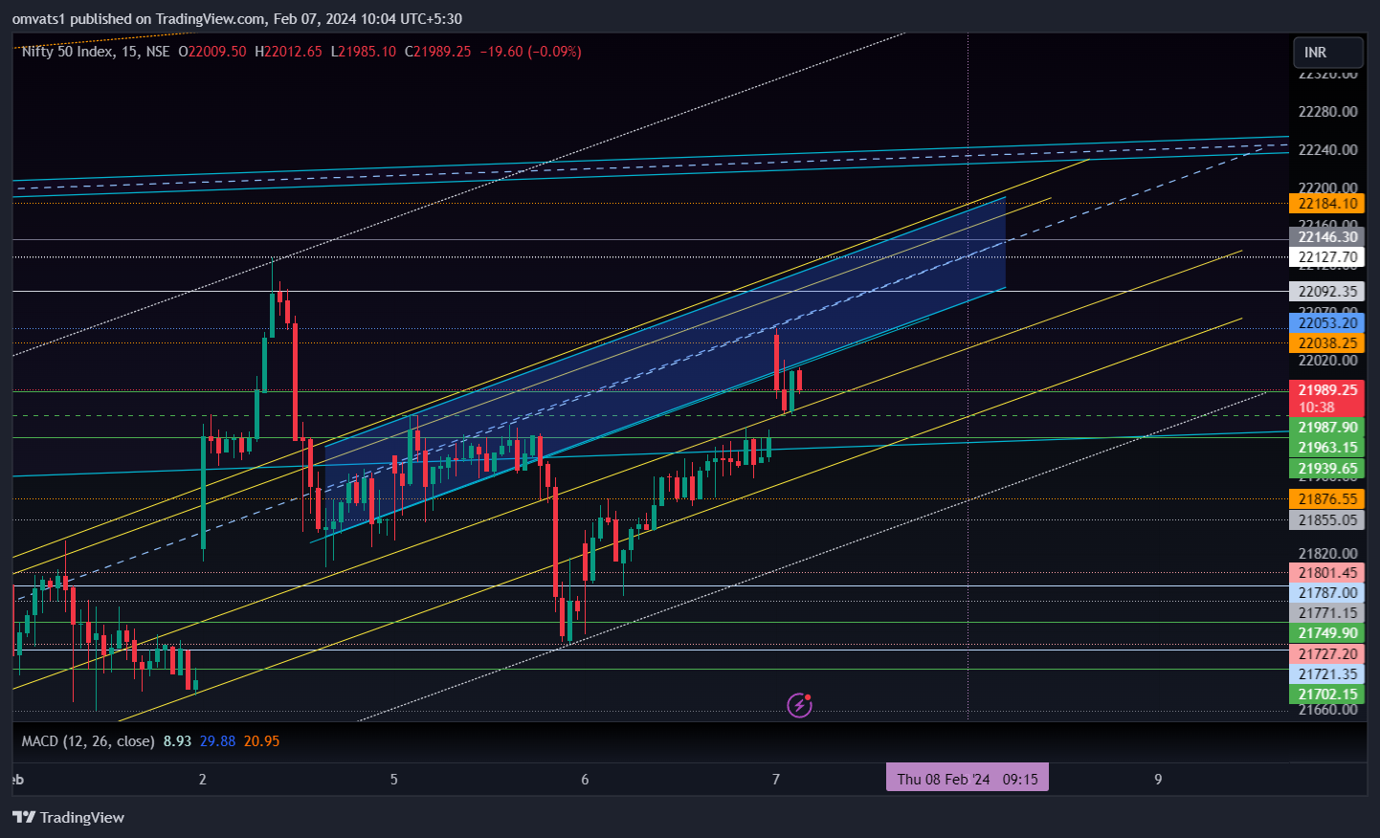The height and width of the screenshot is (838, 1380).
Task: Click date 7 on the time axis
Action: (776, 779)
